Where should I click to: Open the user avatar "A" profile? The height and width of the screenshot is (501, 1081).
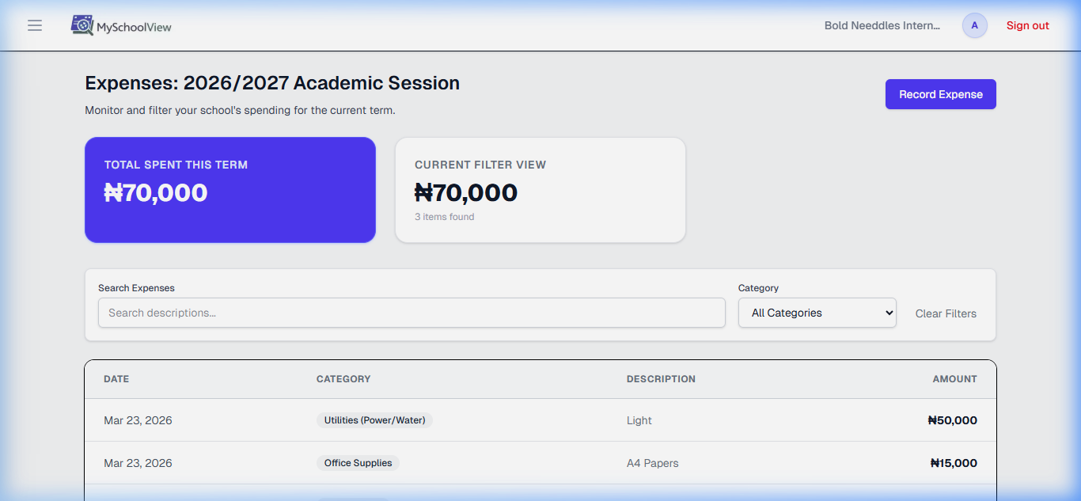click(x=974, y=25)
